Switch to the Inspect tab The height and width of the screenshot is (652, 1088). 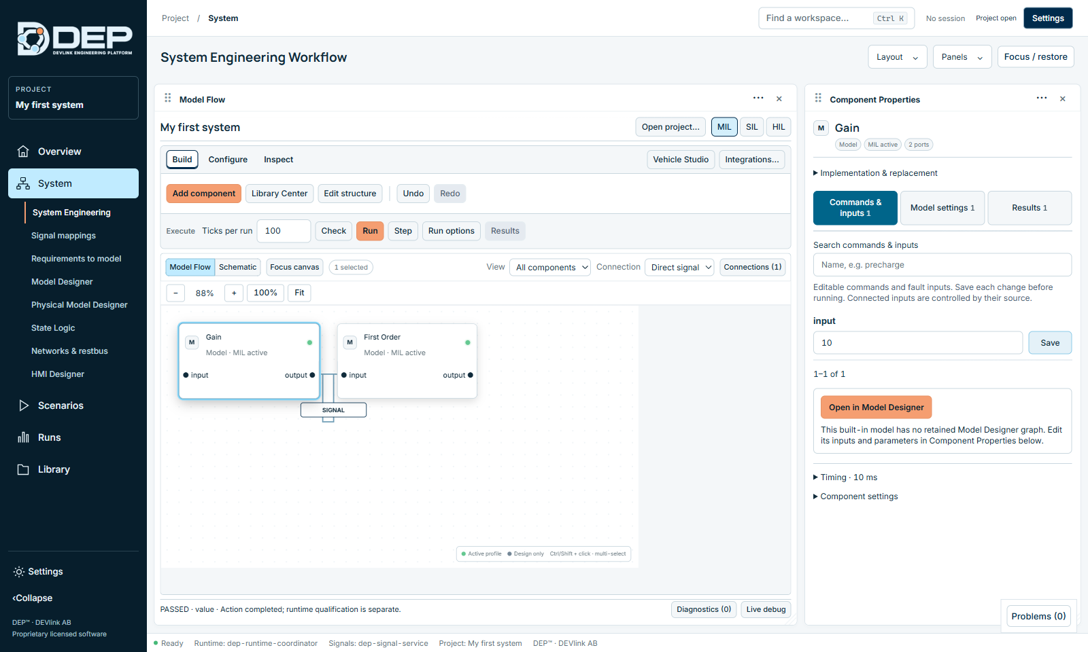tap(279, 160)
